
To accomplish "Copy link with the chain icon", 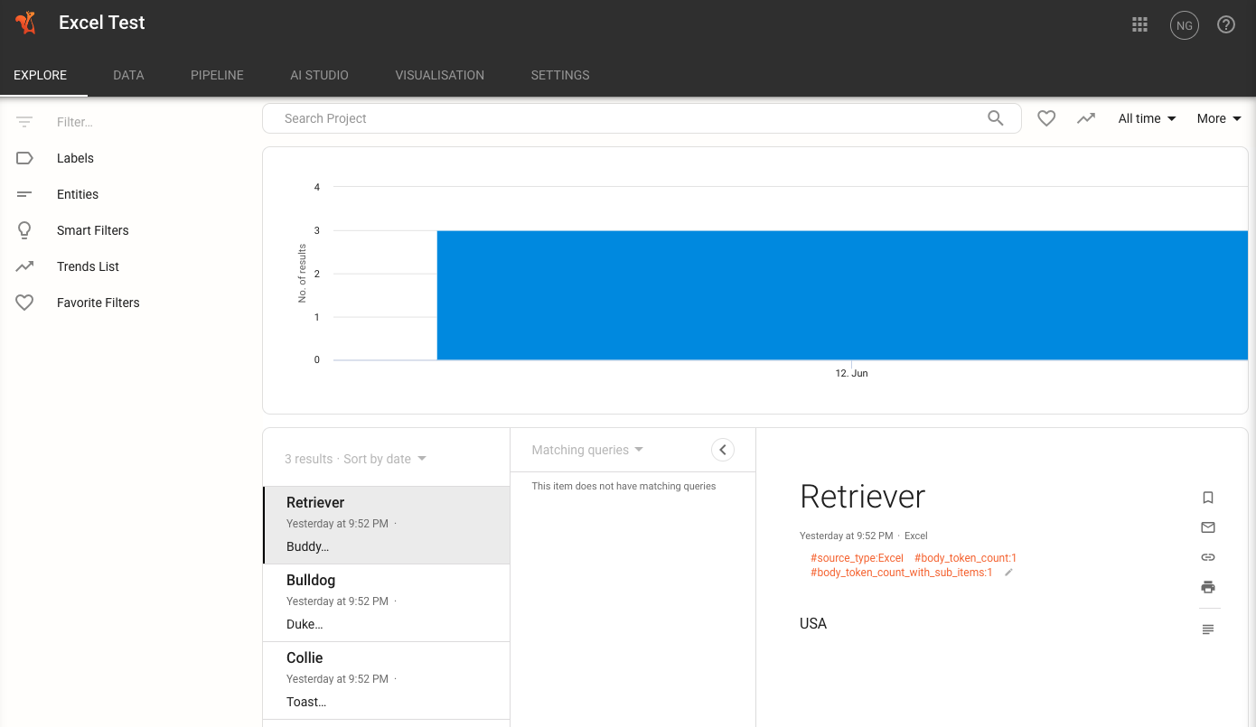I will [x=1208, y=557].
